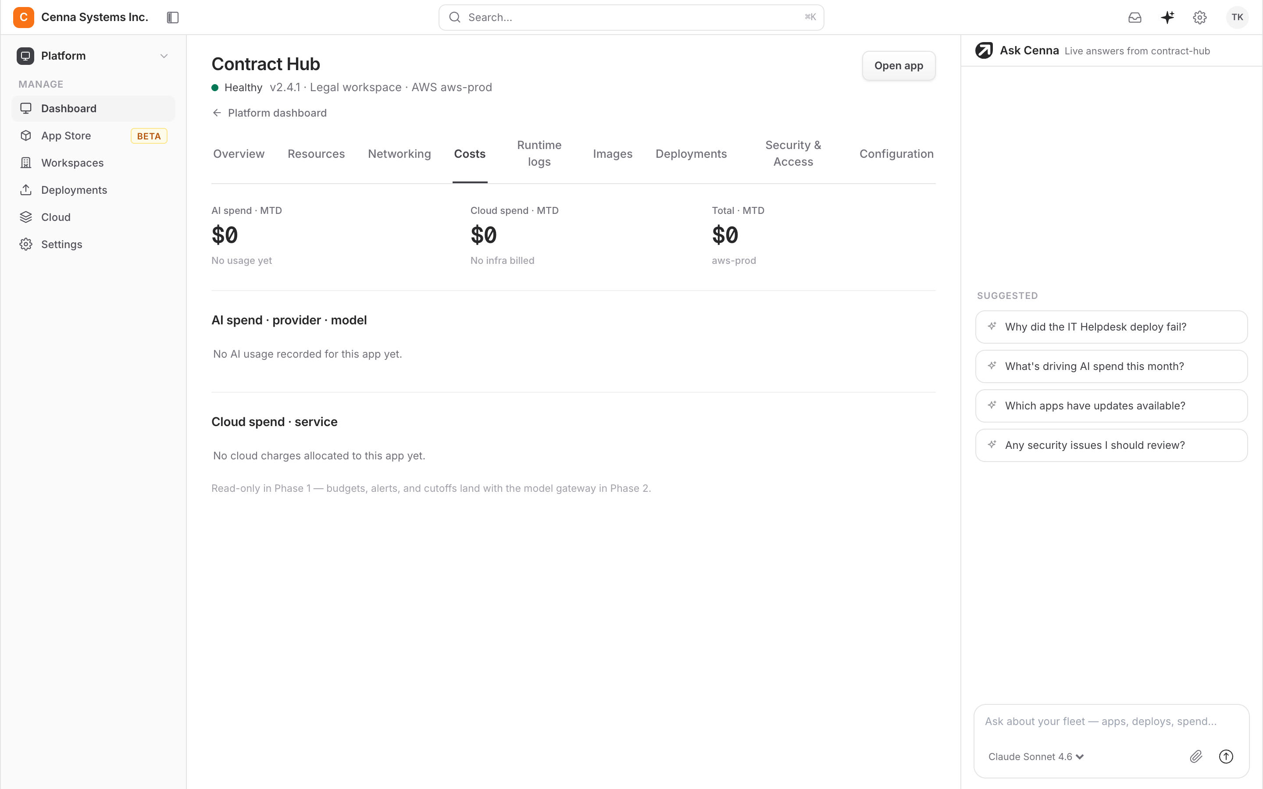Focus the top Search field
1263x789 pixels.
pos(631,17)
